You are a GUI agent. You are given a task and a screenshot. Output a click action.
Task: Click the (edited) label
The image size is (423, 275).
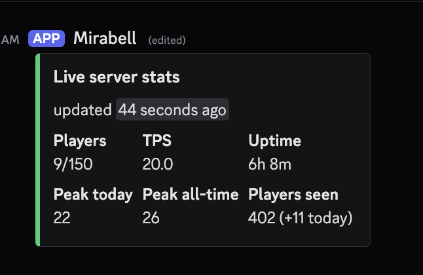tap(167, 40)
